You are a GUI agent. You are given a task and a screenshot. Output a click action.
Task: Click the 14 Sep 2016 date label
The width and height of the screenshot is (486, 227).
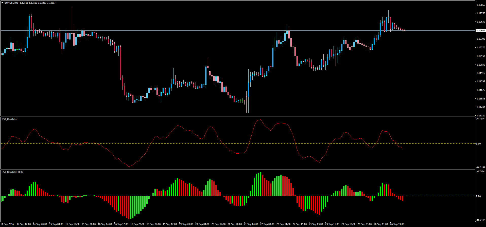click(7, 224)
